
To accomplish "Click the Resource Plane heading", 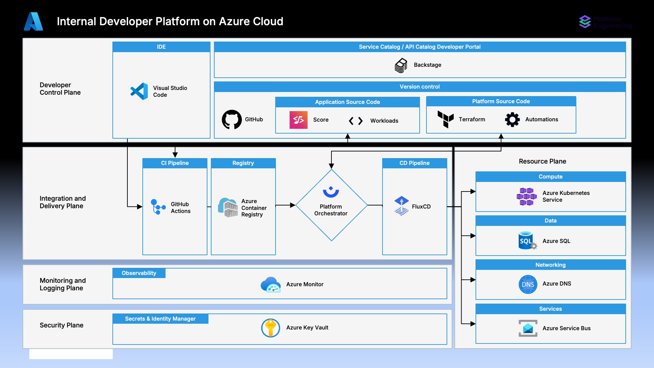I will pyautogui.click(x=542, y=161).
